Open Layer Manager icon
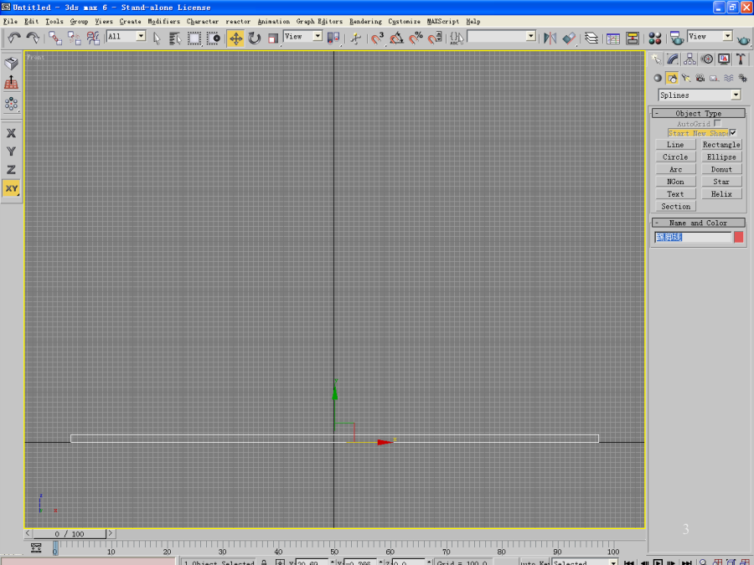Image resolution: width=754 pixels, height=565 pixels. [591, 38]
